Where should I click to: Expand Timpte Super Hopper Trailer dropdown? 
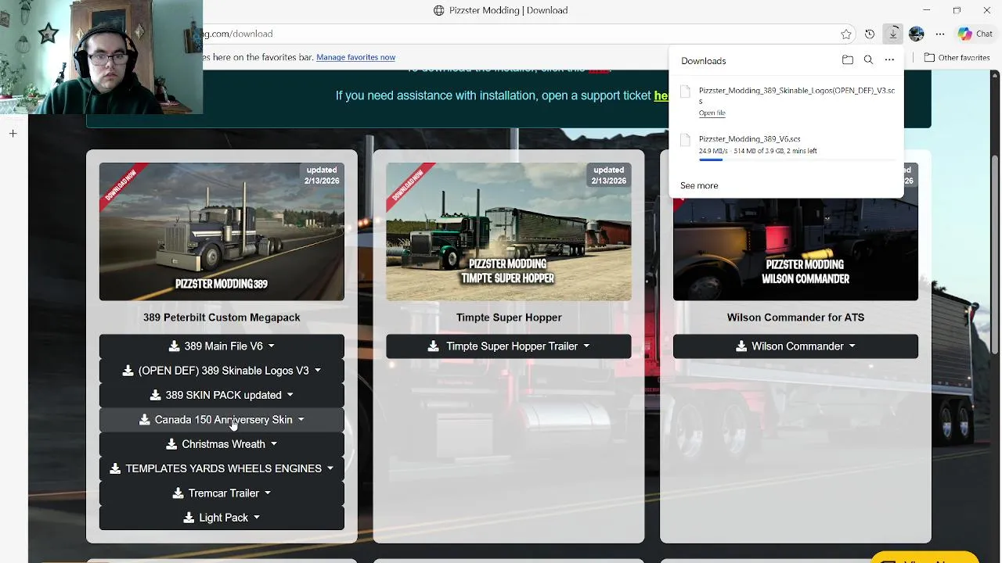pyautogui.click(x=586, y=346)
